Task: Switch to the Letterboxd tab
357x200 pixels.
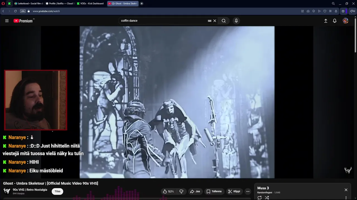Action: pos(29,4)
